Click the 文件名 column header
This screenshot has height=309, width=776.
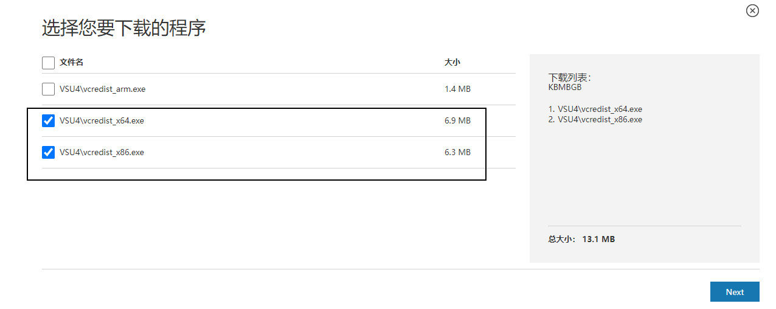coord(71,63)
